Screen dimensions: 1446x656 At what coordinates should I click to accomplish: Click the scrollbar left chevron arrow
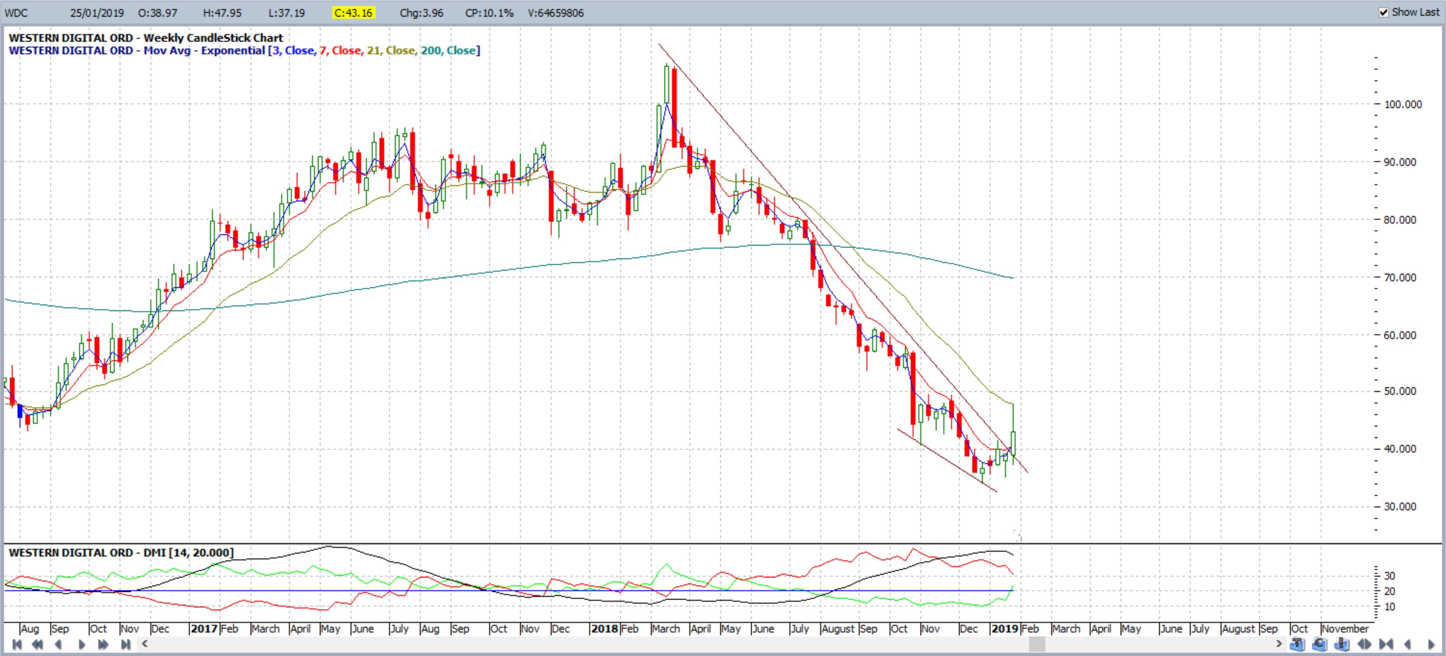[144, 644]
